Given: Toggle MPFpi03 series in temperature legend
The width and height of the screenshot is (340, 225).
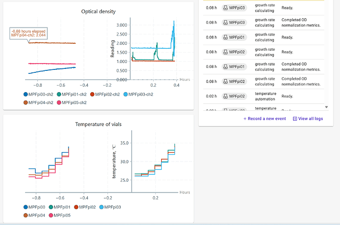Looking at the screenshot, I should point(110,207).
